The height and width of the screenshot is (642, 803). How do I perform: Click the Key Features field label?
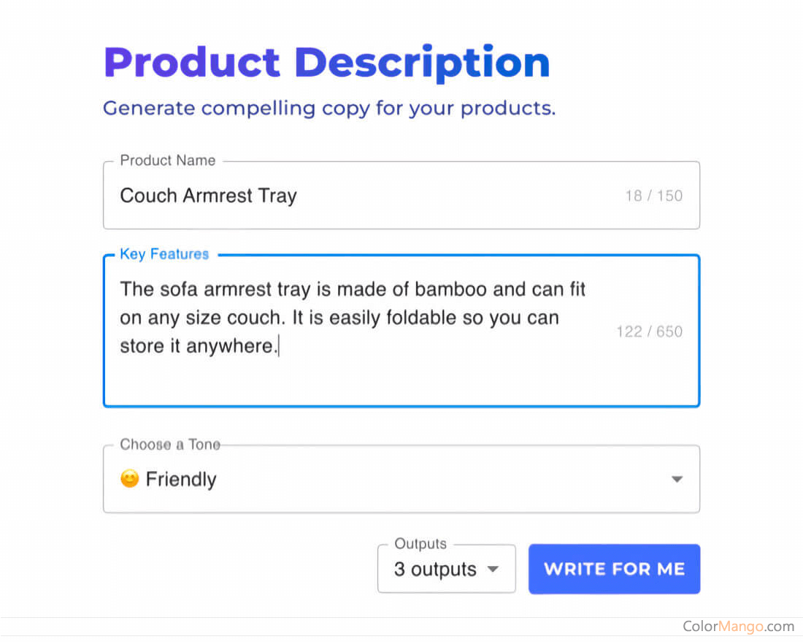pos(164,254)
